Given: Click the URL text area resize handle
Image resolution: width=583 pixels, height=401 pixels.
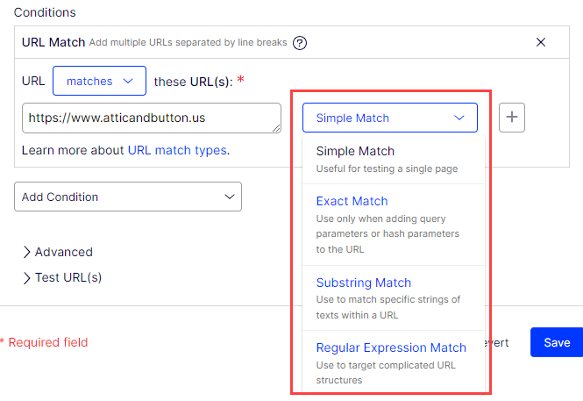Looking at the screenshot, I should coord(276,129).
